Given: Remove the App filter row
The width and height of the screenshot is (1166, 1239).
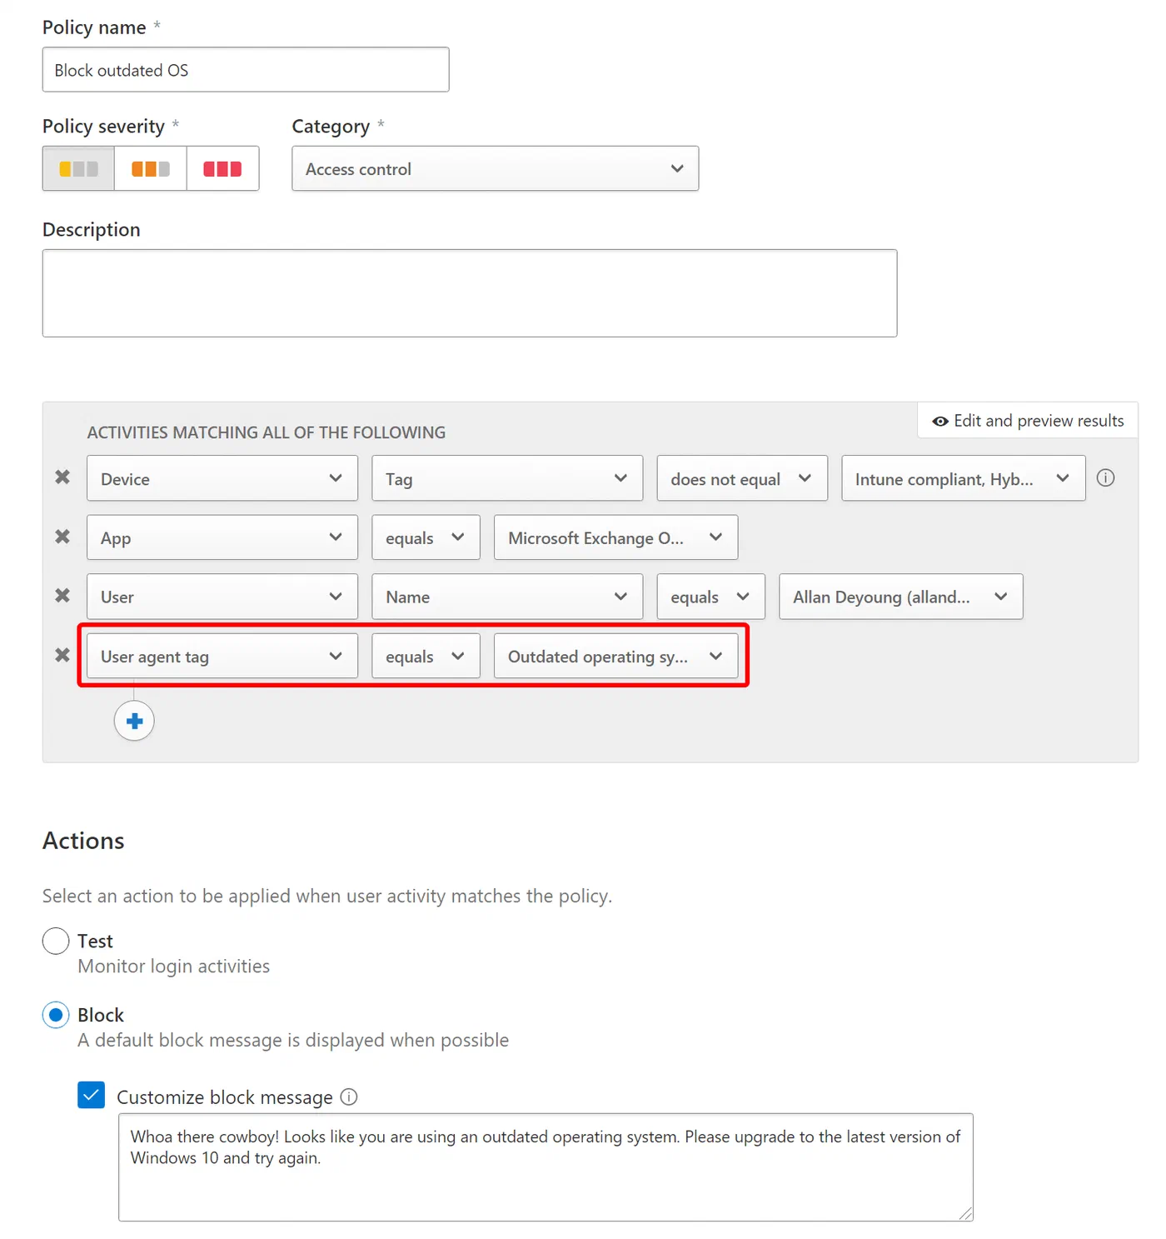Looking at the screenshot, I should pos(62,537).
